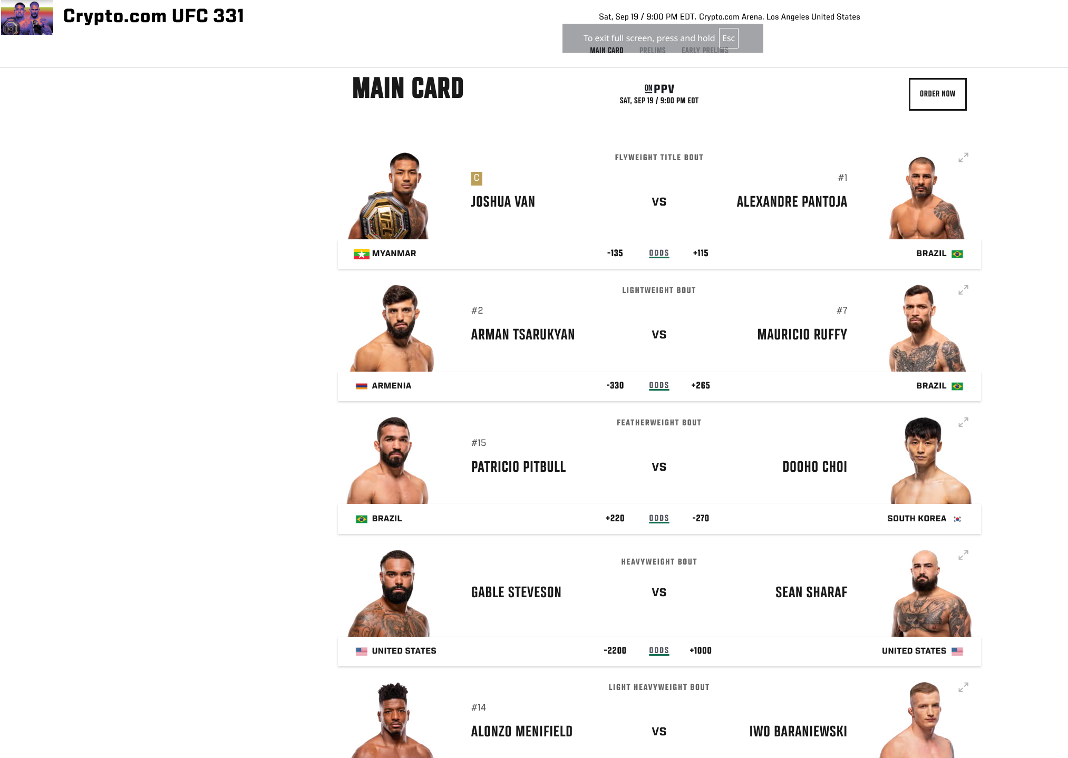Click the Armenia flag icon
The height and width of the screenshot is (758, 1068).
point(361,386)
